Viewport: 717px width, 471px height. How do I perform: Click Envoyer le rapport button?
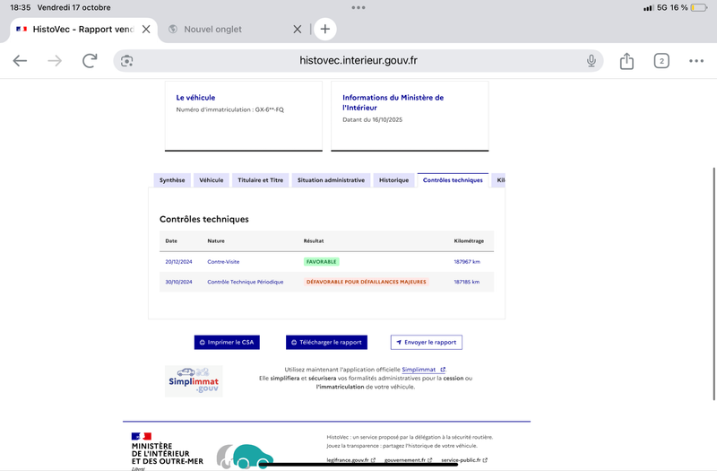(x=427, y=342)
